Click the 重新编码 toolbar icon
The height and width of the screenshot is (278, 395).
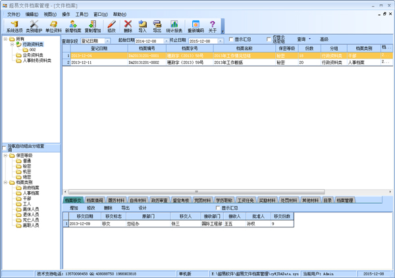tap(196, 25)
